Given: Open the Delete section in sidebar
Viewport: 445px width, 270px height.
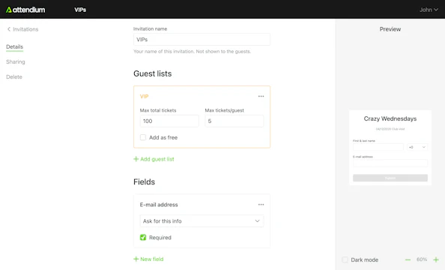Looking at the screenshot, I should tap(14, 76).
